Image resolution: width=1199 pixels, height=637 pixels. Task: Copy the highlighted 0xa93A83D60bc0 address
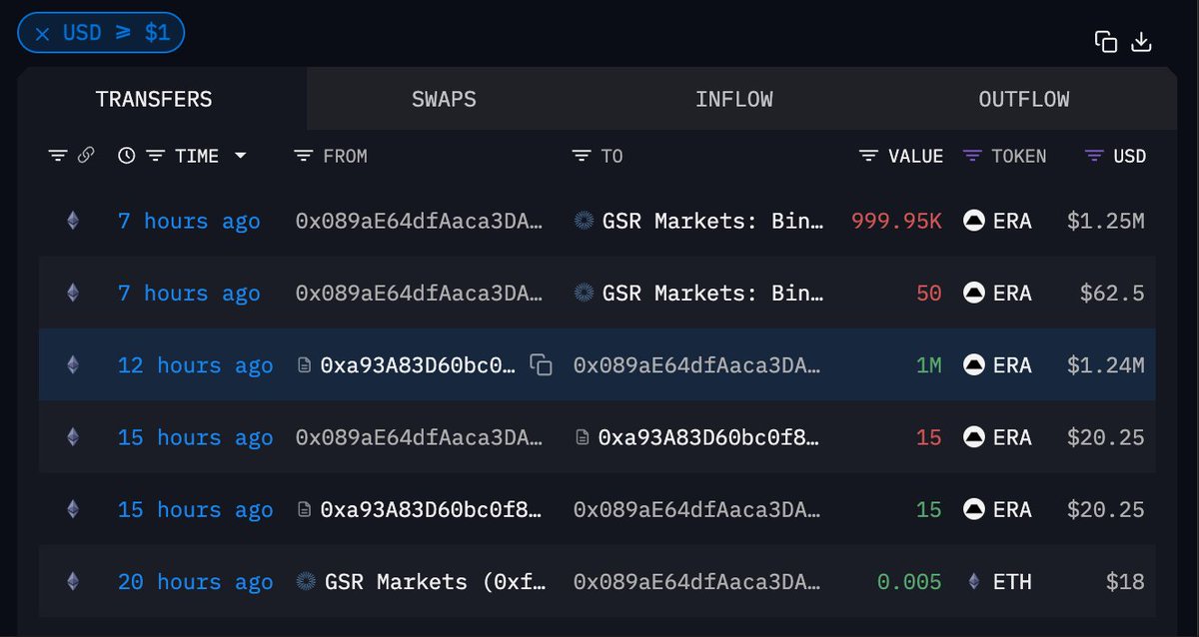pyautogui.click(x=541, y=365)
